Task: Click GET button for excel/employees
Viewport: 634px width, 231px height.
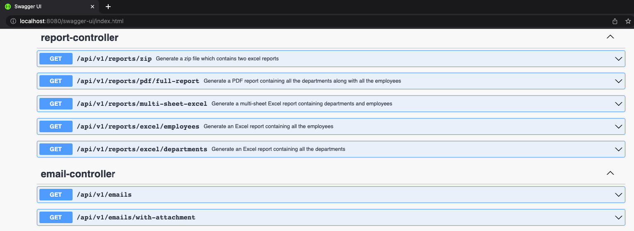Action: pos(56,126)
